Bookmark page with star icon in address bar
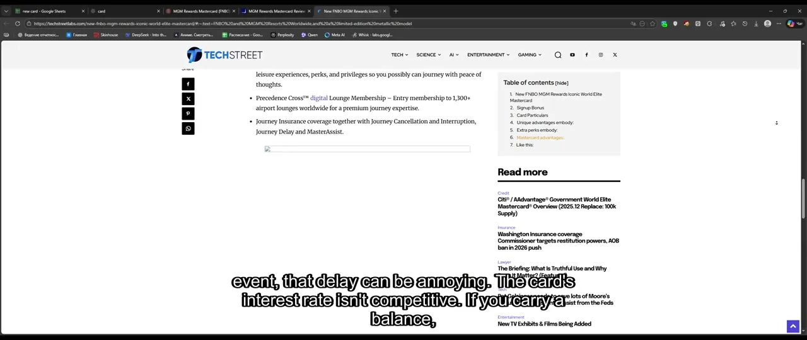The width and height of the screenshot is (807, 340). [x=653, y=23]
